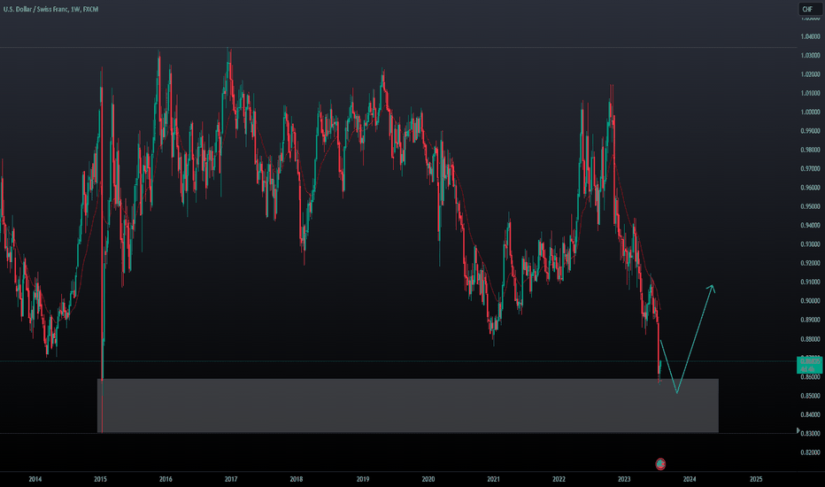Click the 0.82000 price axis label

(x=810, y=452)
